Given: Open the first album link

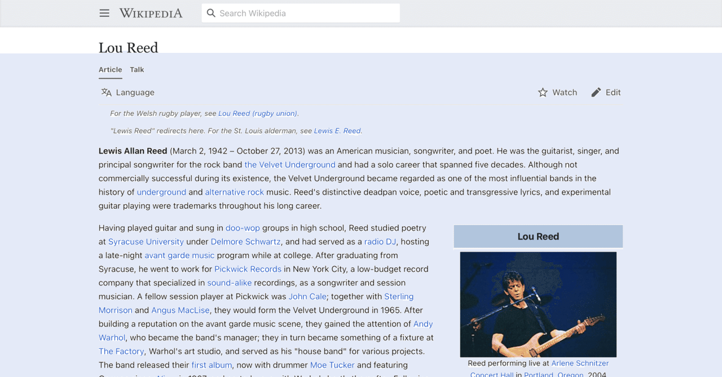Looking at the screenshot, I should pos(212,365).
